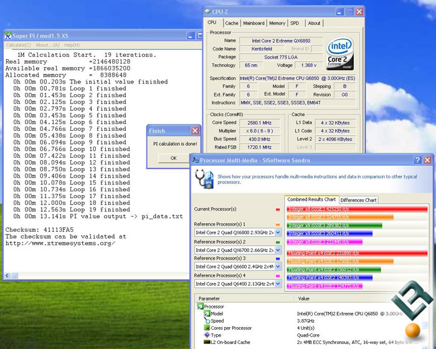Viewport: 436px width, 349px height.
Task: Switch to the Cache tab in CPU-Z
Action: pyautogui.click(x=232, y=23)
